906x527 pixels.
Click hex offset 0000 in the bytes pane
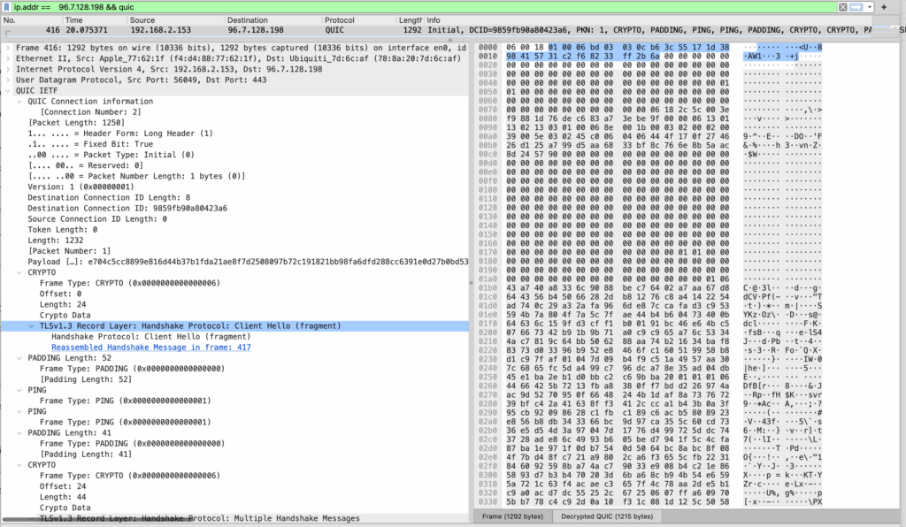(488, 48)
